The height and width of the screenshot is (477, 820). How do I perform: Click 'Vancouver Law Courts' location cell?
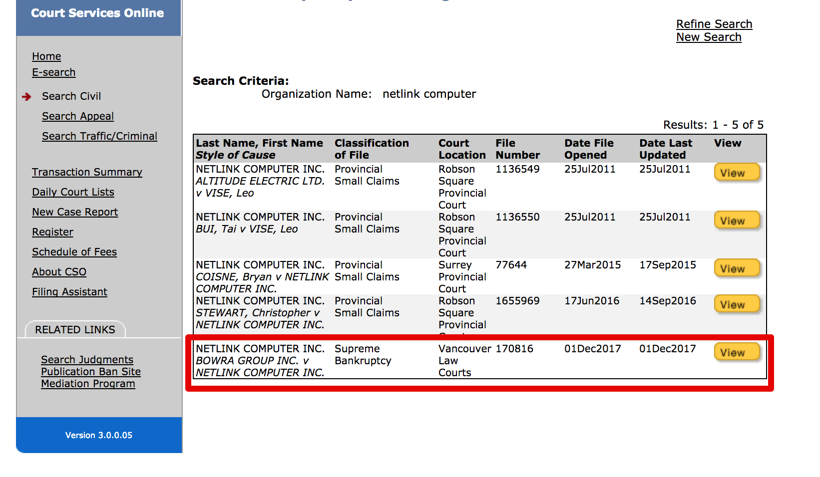pyautogui.click(x=465, y=361)
